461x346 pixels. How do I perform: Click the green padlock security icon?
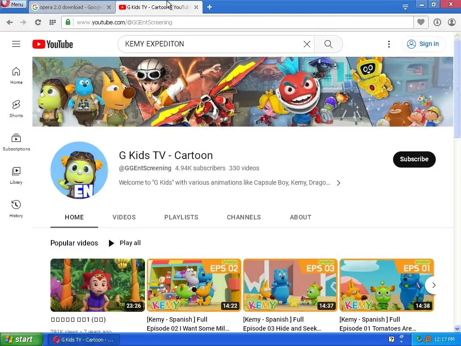[x=68, y=22]
